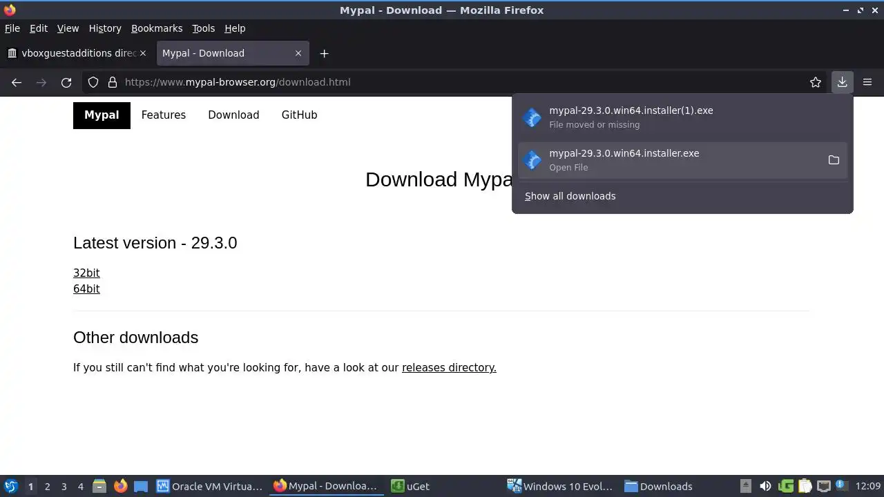The width and height of the screenshot is (884, 497).
Task: Go back with the back arrow button
Action: [x=17, y=82]
